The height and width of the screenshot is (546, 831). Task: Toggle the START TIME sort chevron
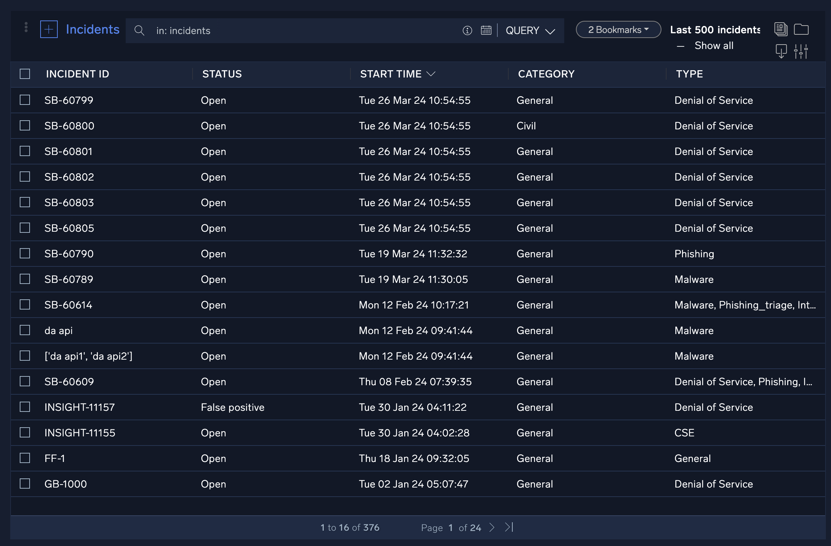[x=431, y=74]
